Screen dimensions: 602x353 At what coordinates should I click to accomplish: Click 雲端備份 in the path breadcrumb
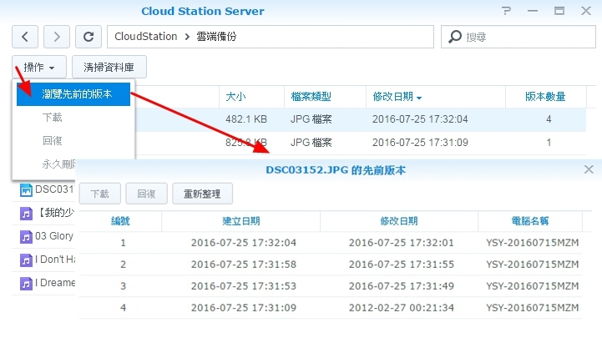point(219,37)
